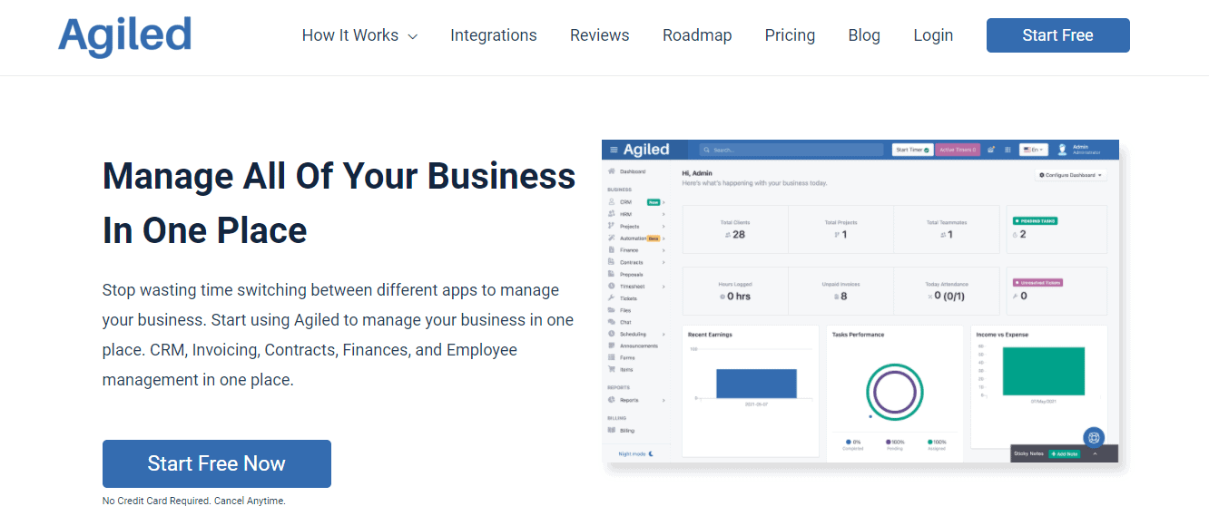Click Add Note in the Sticky Notes bar
The width and height of the screenshot is (1209, 516).
1064,453
